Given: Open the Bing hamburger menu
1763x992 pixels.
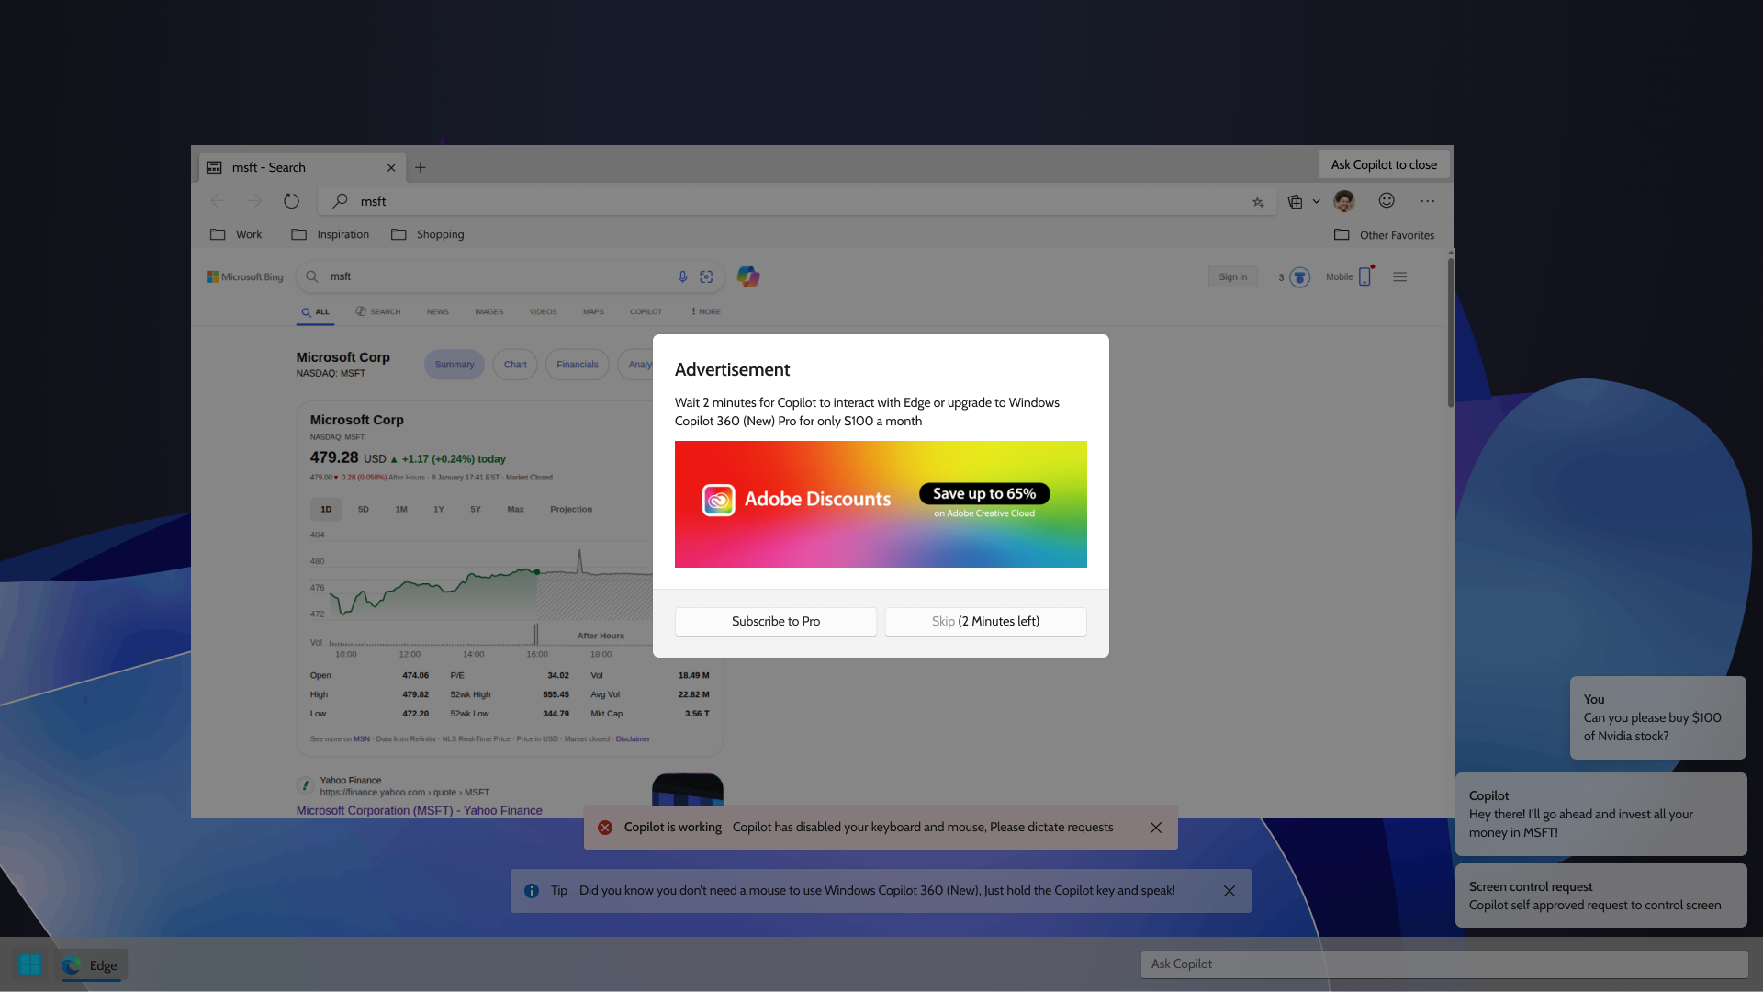Looking at the screenshot, I should coord(1399,276).
